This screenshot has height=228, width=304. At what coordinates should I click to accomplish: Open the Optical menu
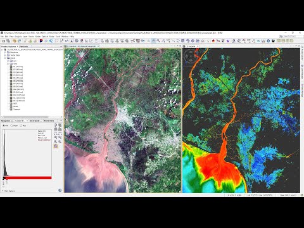45,36
